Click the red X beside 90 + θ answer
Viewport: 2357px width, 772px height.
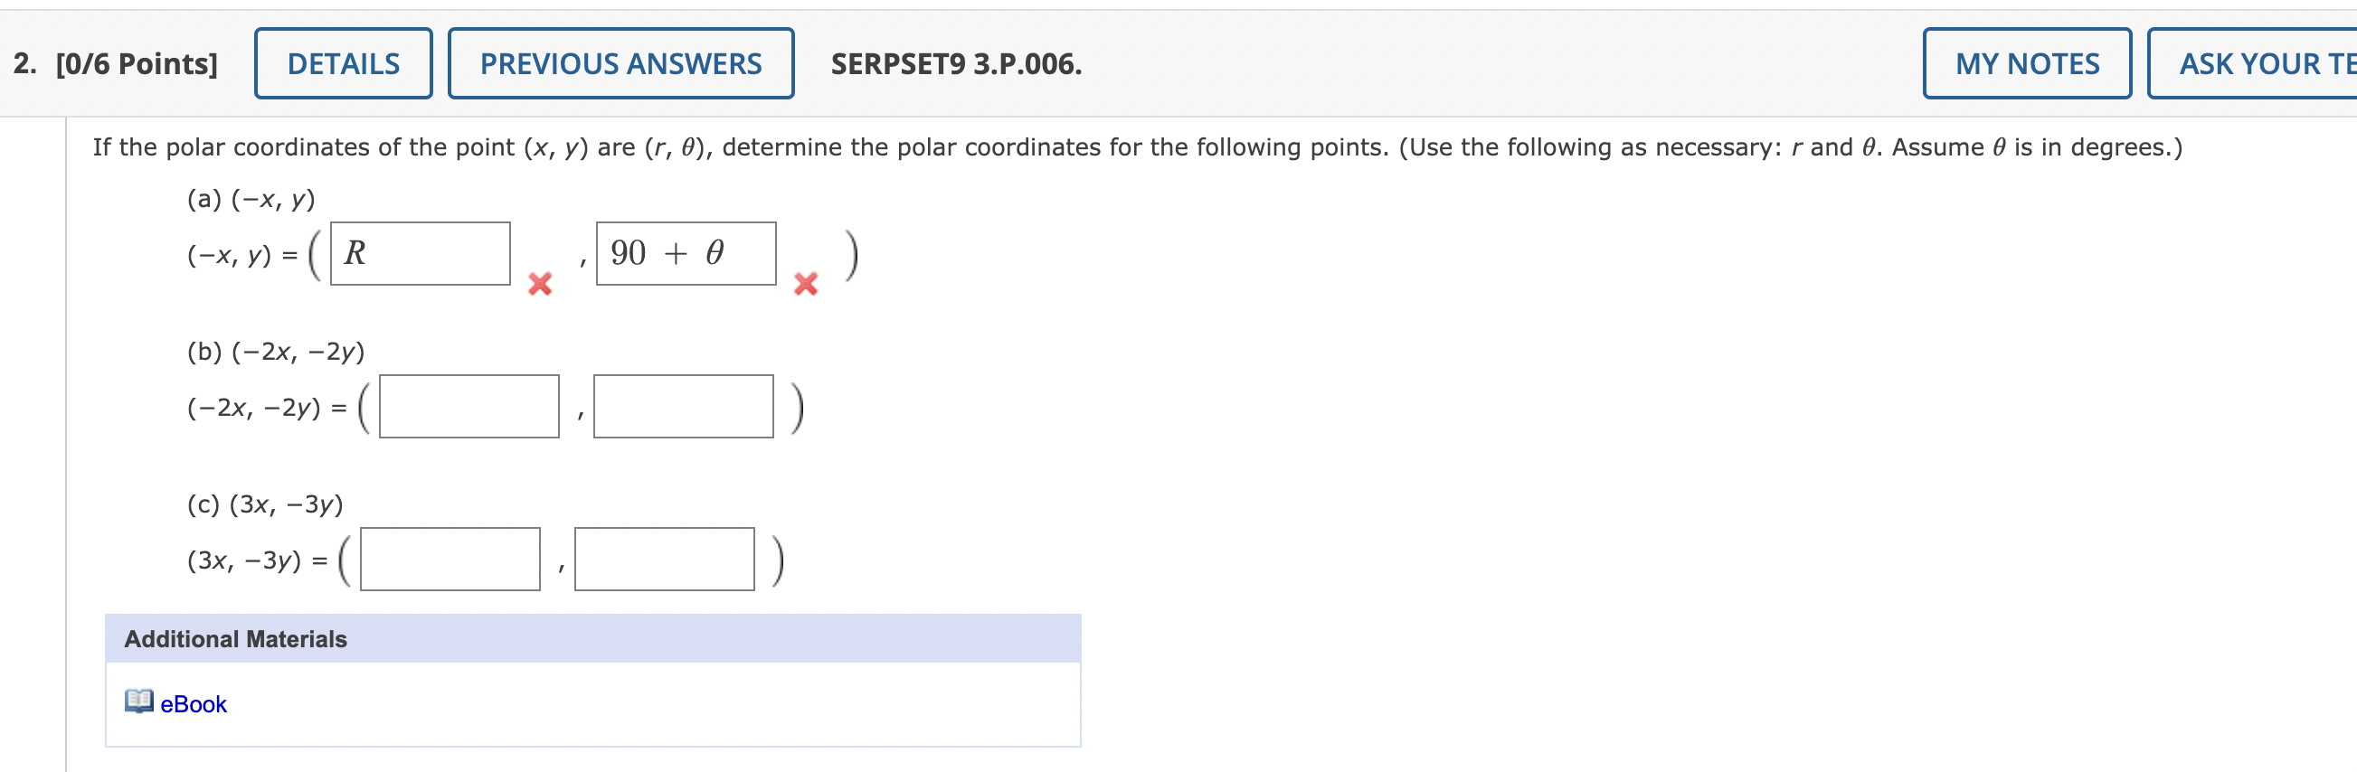coord(805,285)
